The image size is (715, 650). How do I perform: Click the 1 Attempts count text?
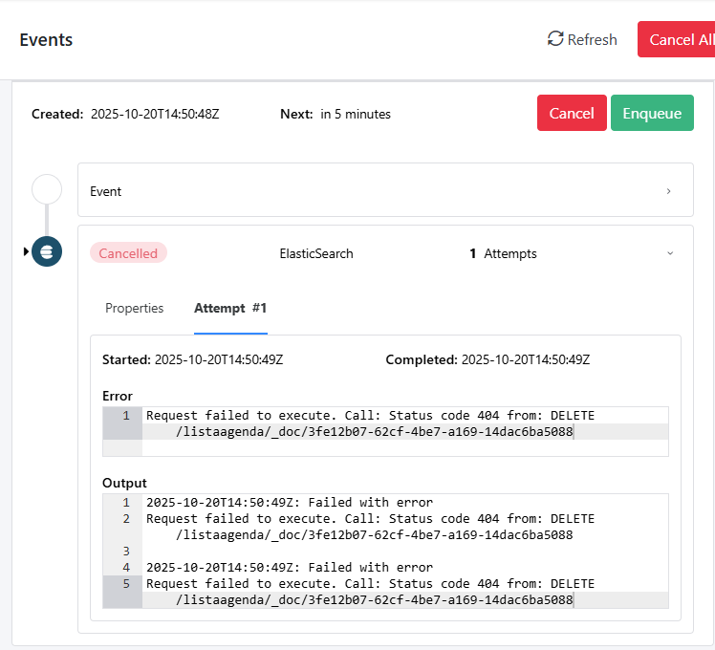pos(503,253)
